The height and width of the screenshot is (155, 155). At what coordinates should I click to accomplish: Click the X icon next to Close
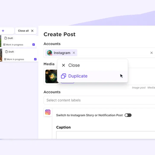click(x=64, y=65)
